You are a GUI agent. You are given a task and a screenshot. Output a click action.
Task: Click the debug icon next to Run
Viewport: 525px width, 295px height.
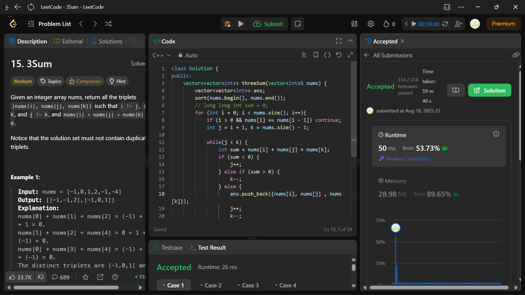tap(227, 24)
